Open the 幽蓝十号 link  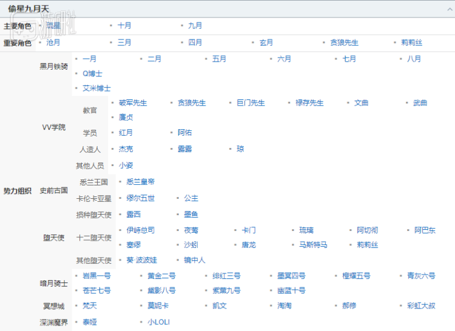291,290
